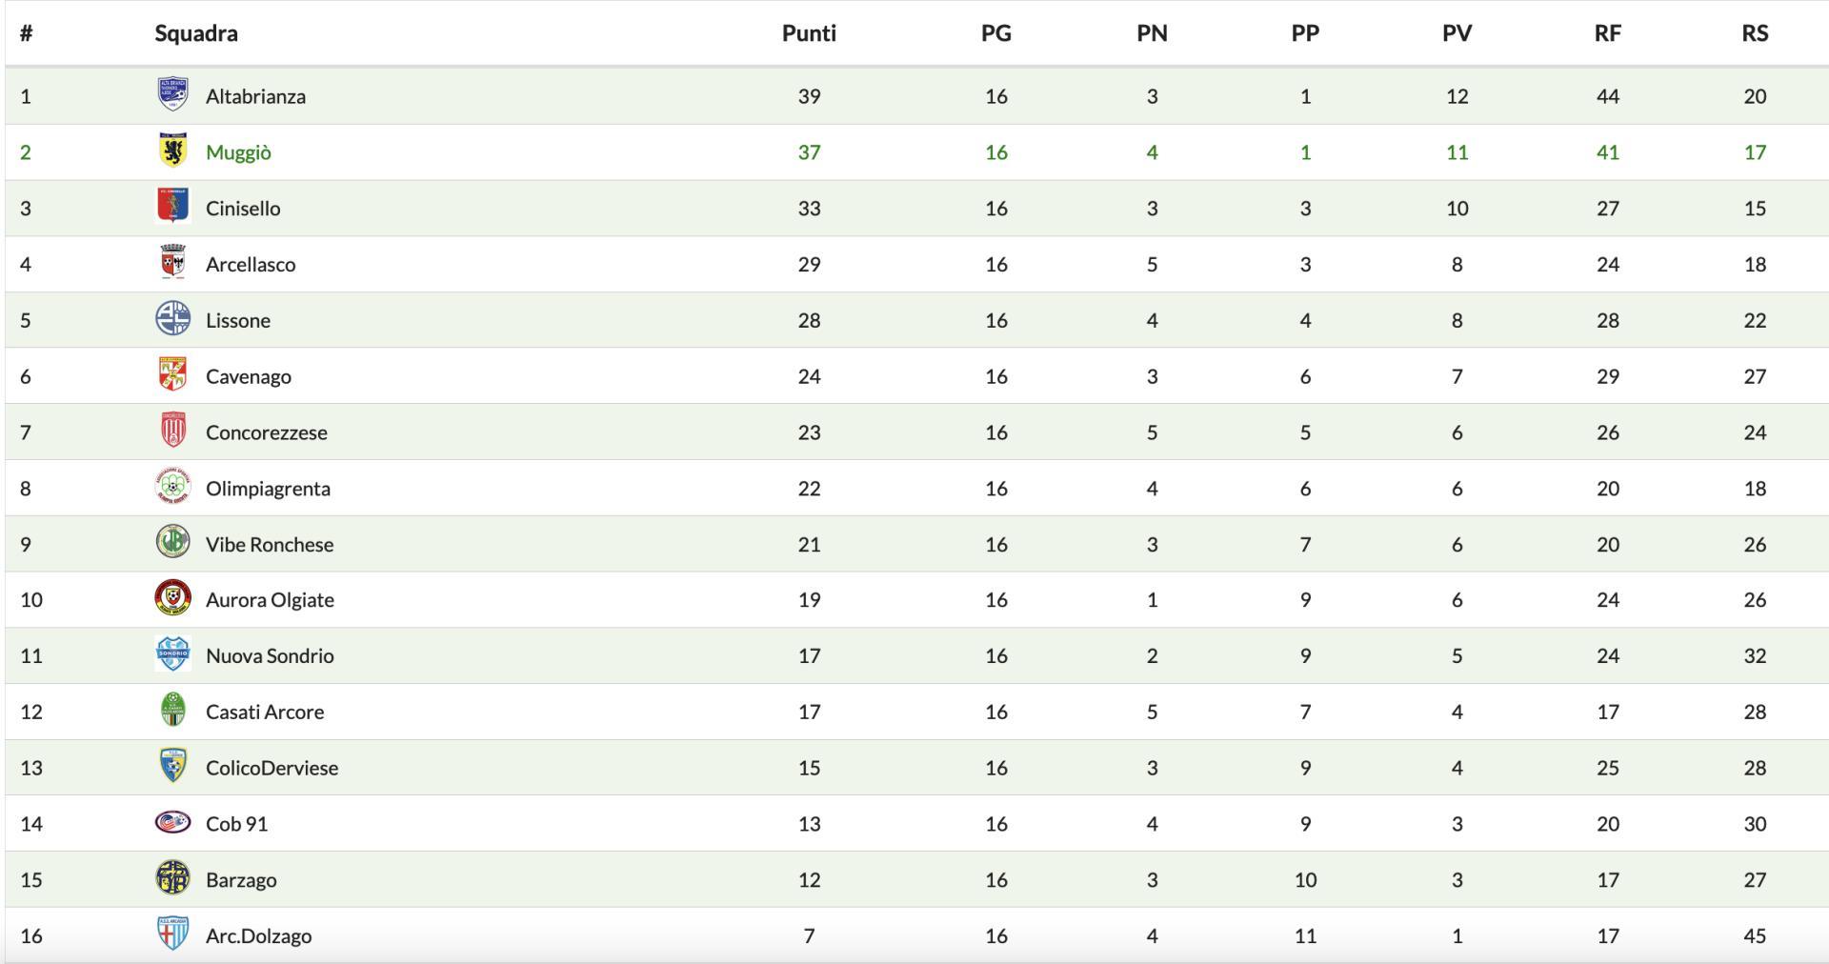Click the Cinisello red-blue crest
This screenshot has width=1829, height=964.
[172, 207]
